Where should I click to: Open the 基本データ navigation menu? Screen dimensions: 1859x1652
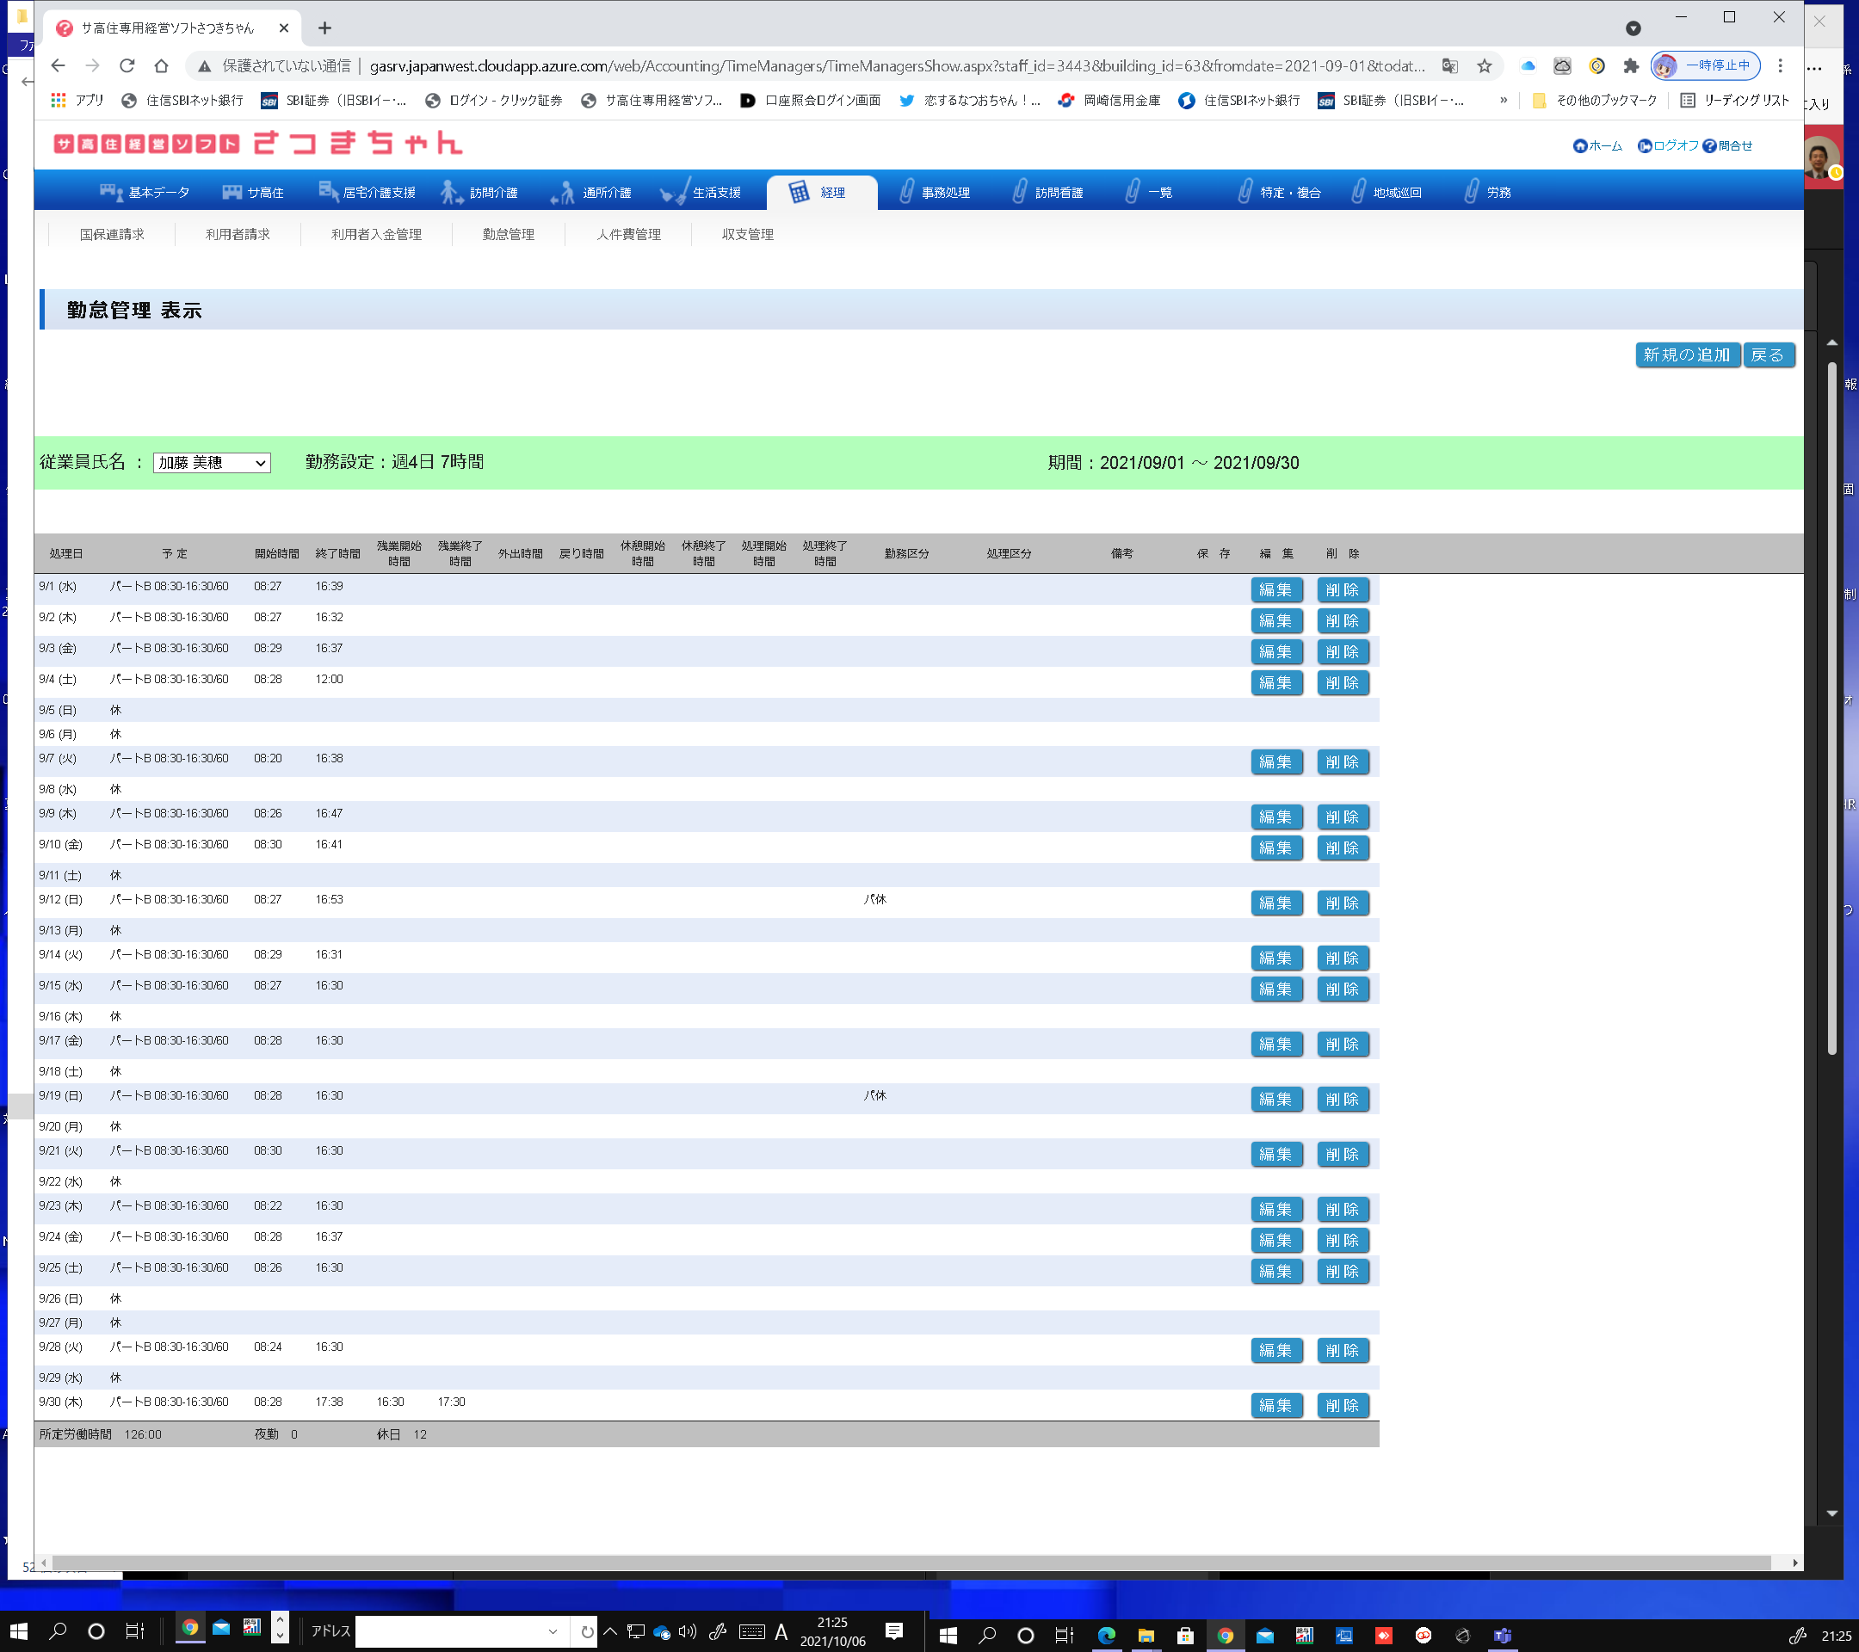pos(145,192)
